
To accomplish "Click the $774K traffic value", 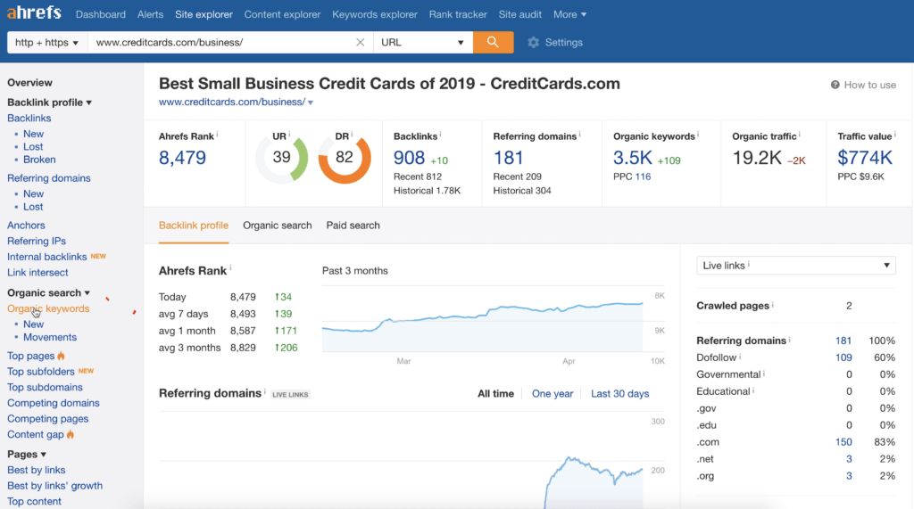I will tap(864, 158).
